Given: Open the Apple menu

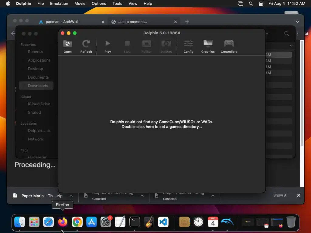Looking at the screenshot, I should point(8,4).
